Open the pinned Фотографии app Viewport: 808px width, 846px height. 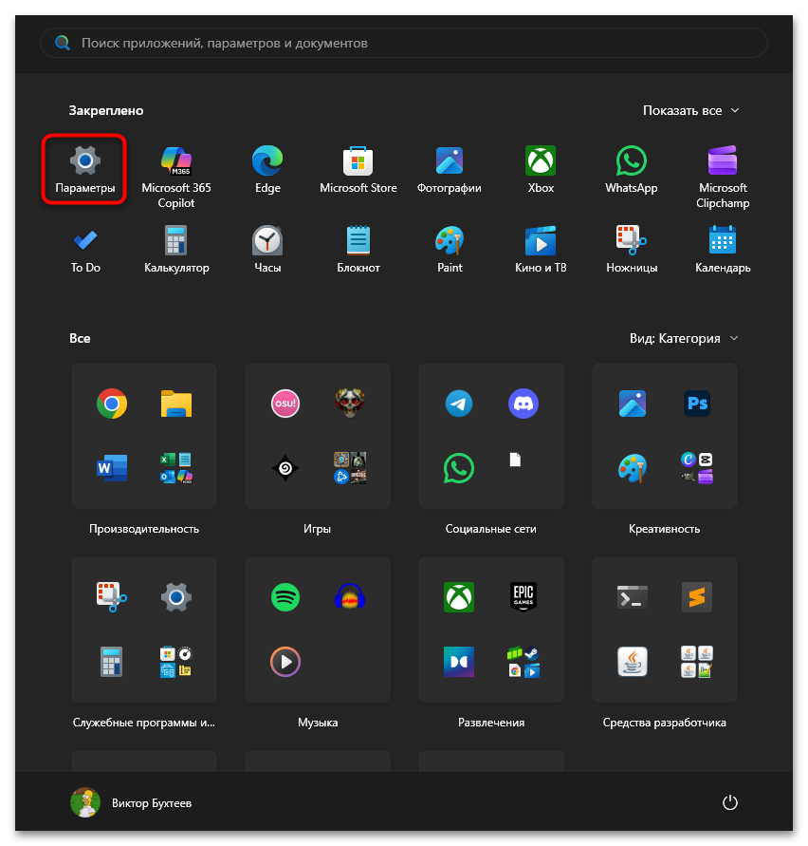click(x=449, y=169)
